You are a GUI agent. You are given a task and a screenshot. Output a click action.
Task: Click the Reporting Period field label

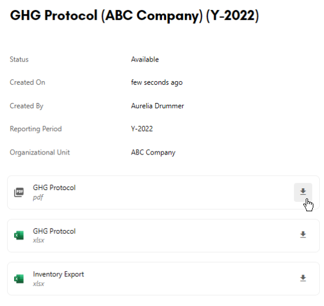click(35, 129)
